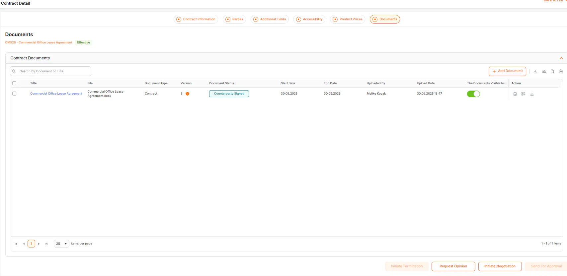Go to the first page of results
The width and height of the screenshot is (567, 276).
pos(16,244)
